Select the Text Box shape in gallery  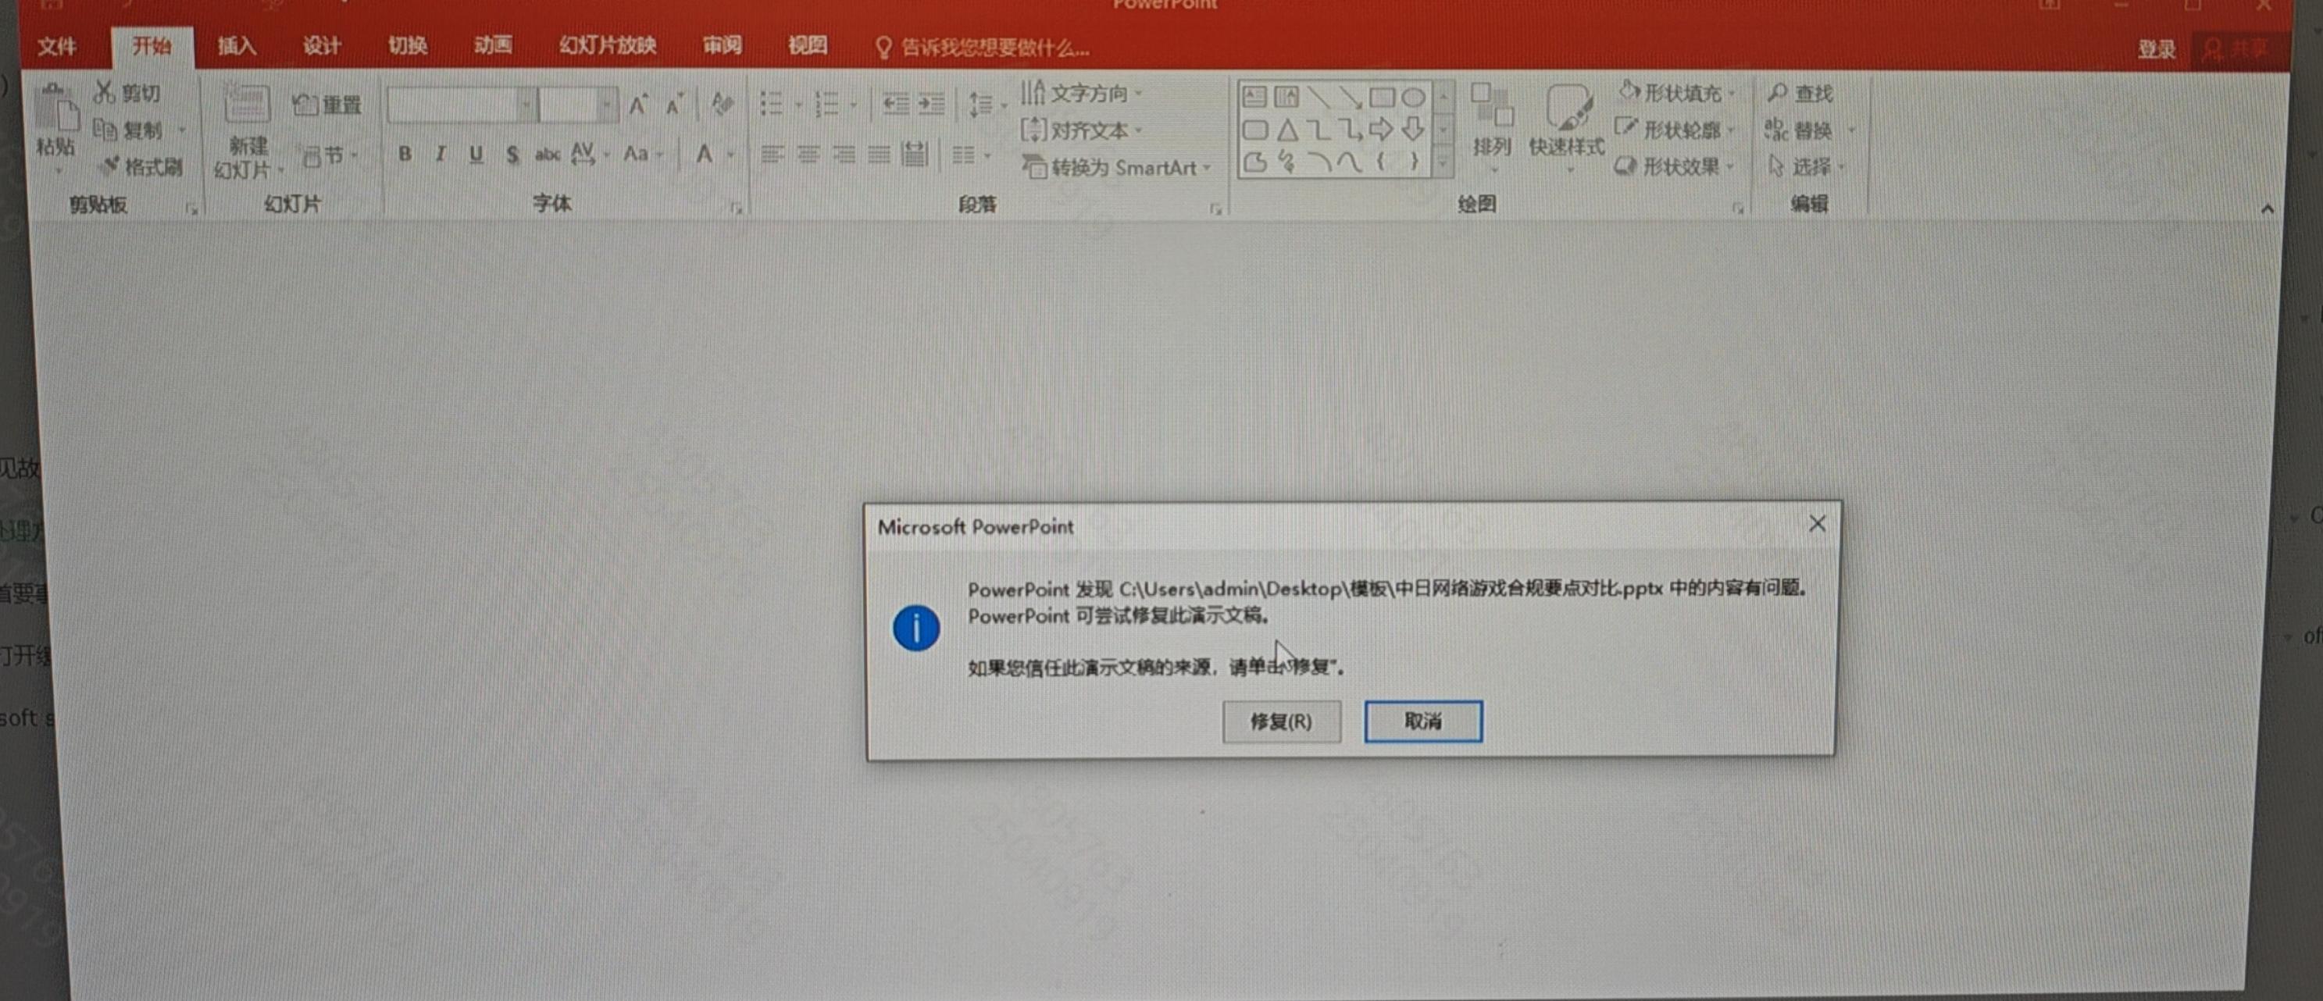click(x=1254, y=97)
